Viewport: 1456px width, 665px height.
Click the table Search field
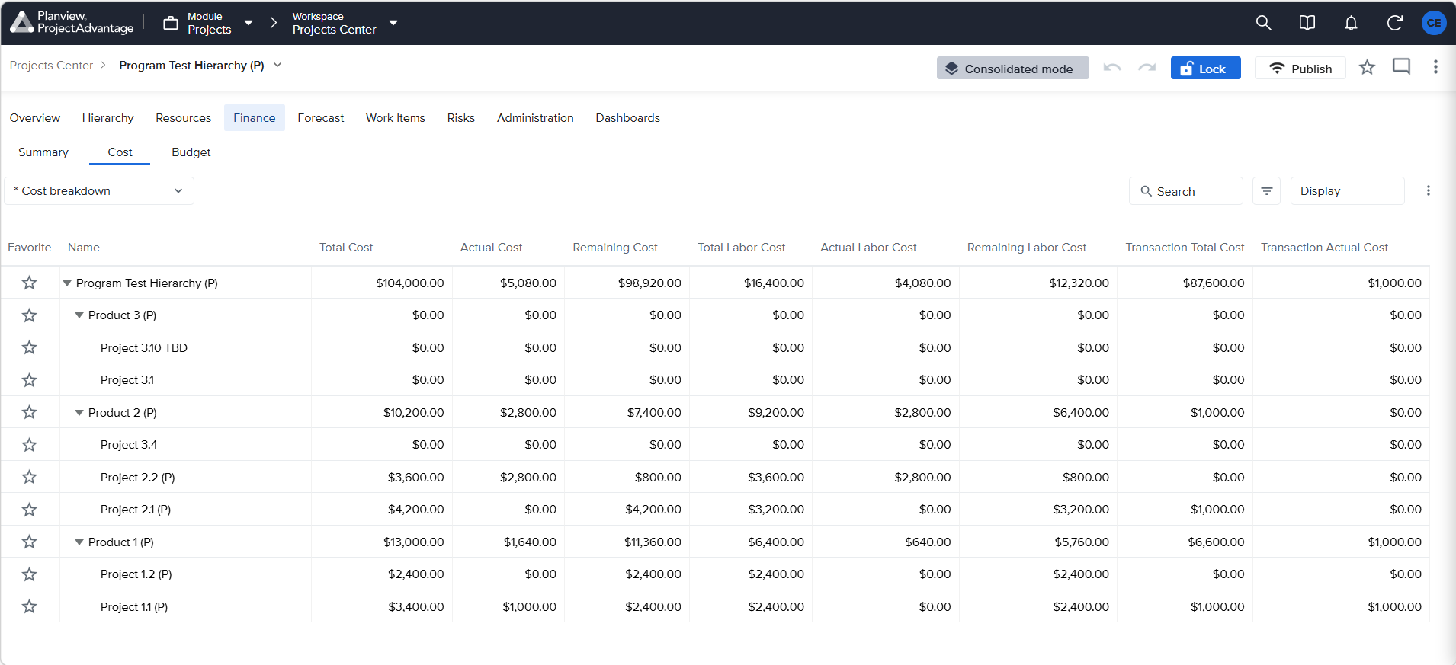point(1185,191)
